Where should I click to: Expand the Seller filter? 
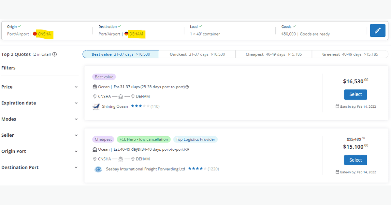(76, 135)
